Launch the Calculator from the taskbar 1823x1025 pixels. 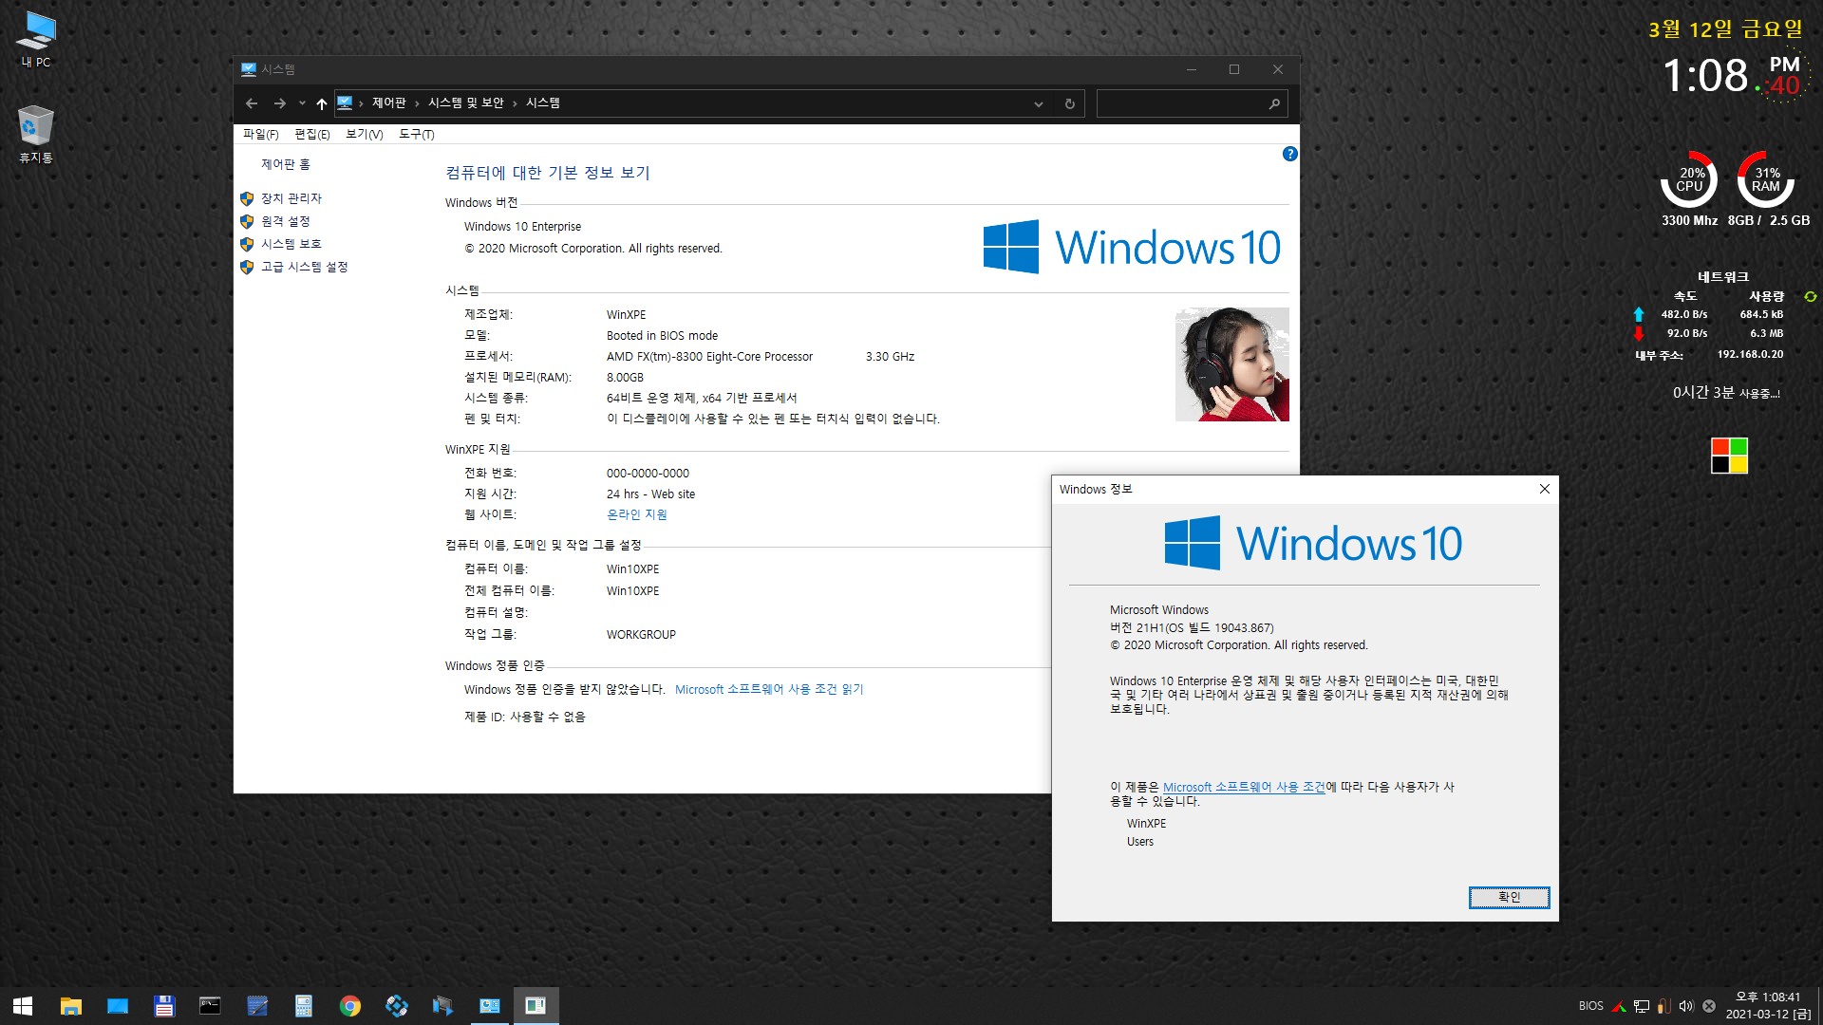[304, 1006]
